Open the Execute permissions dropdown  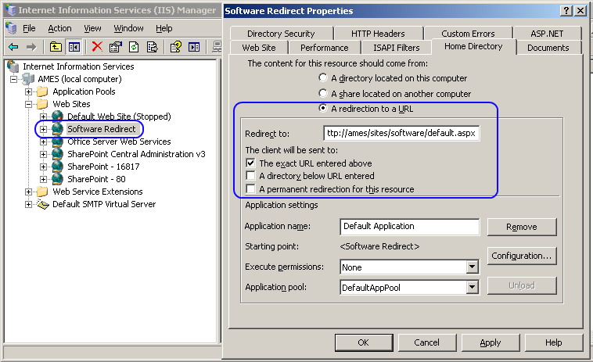(x=472, y=267)
